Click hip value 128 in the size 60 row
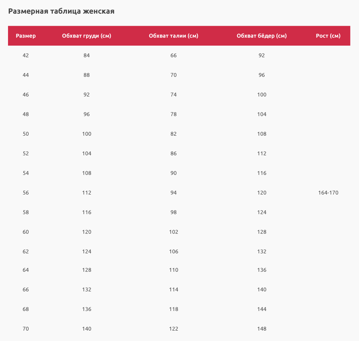The image size is (359, 341). 262,232
